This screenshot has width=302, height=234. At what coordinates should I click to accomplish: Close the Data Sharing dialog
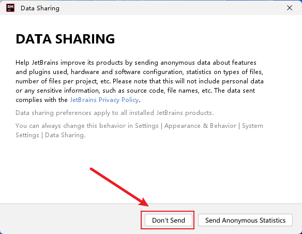(290, 8)
